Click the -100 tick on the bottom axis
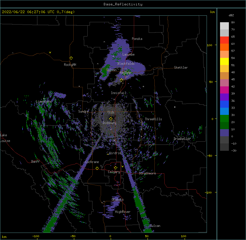The width and height of the screenshot is (246, 240). pos(36,236)
